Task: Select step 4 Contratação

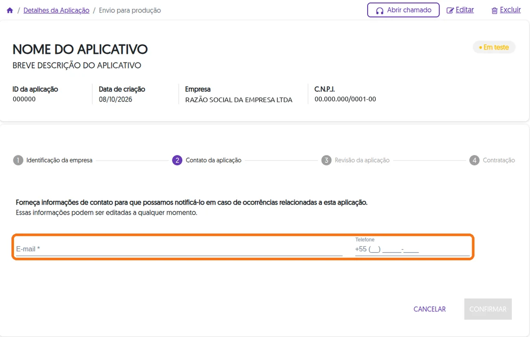Action: [492, 160]
